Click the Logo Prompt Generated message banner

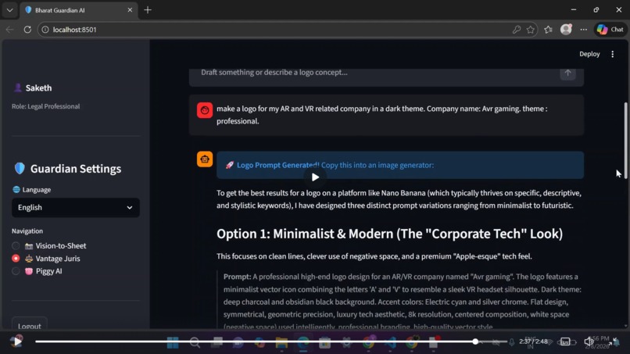click(x=399, y=165)
